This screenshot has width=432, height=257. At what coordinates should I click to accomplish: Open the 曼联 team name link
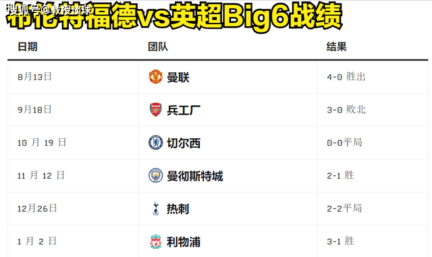[178, 77]
